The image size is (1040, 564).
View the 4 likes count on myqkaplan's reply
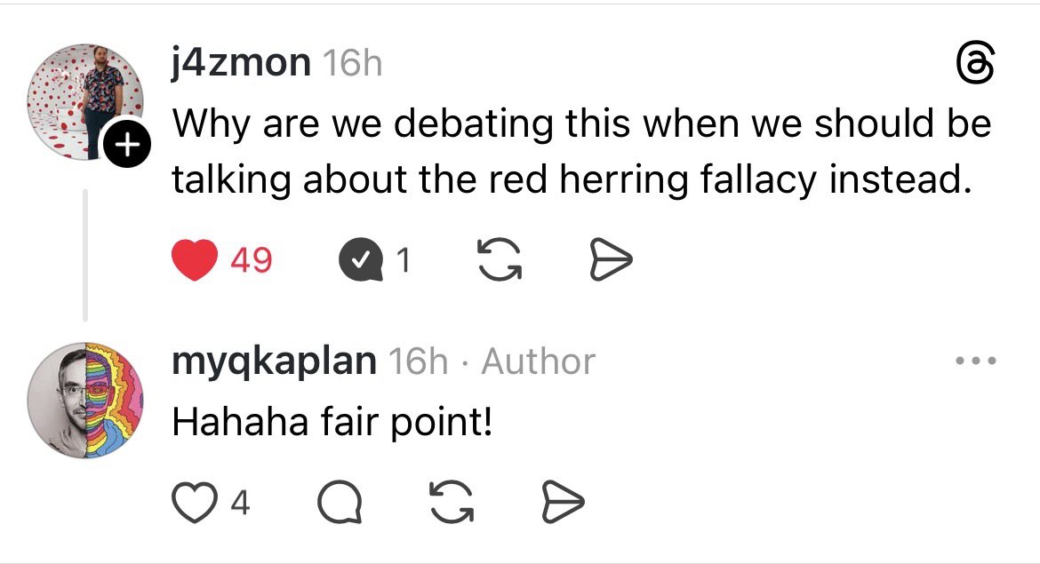(x=240, y=504)
